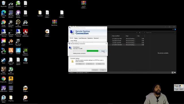Screen dimensions: 184x104
Task: Select the AnyBurn desktop shortcut
Action: 26,98
